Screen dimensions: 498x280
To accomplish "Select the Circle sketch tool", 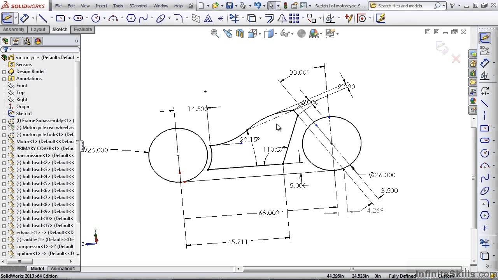I will (x=96, y=18).
